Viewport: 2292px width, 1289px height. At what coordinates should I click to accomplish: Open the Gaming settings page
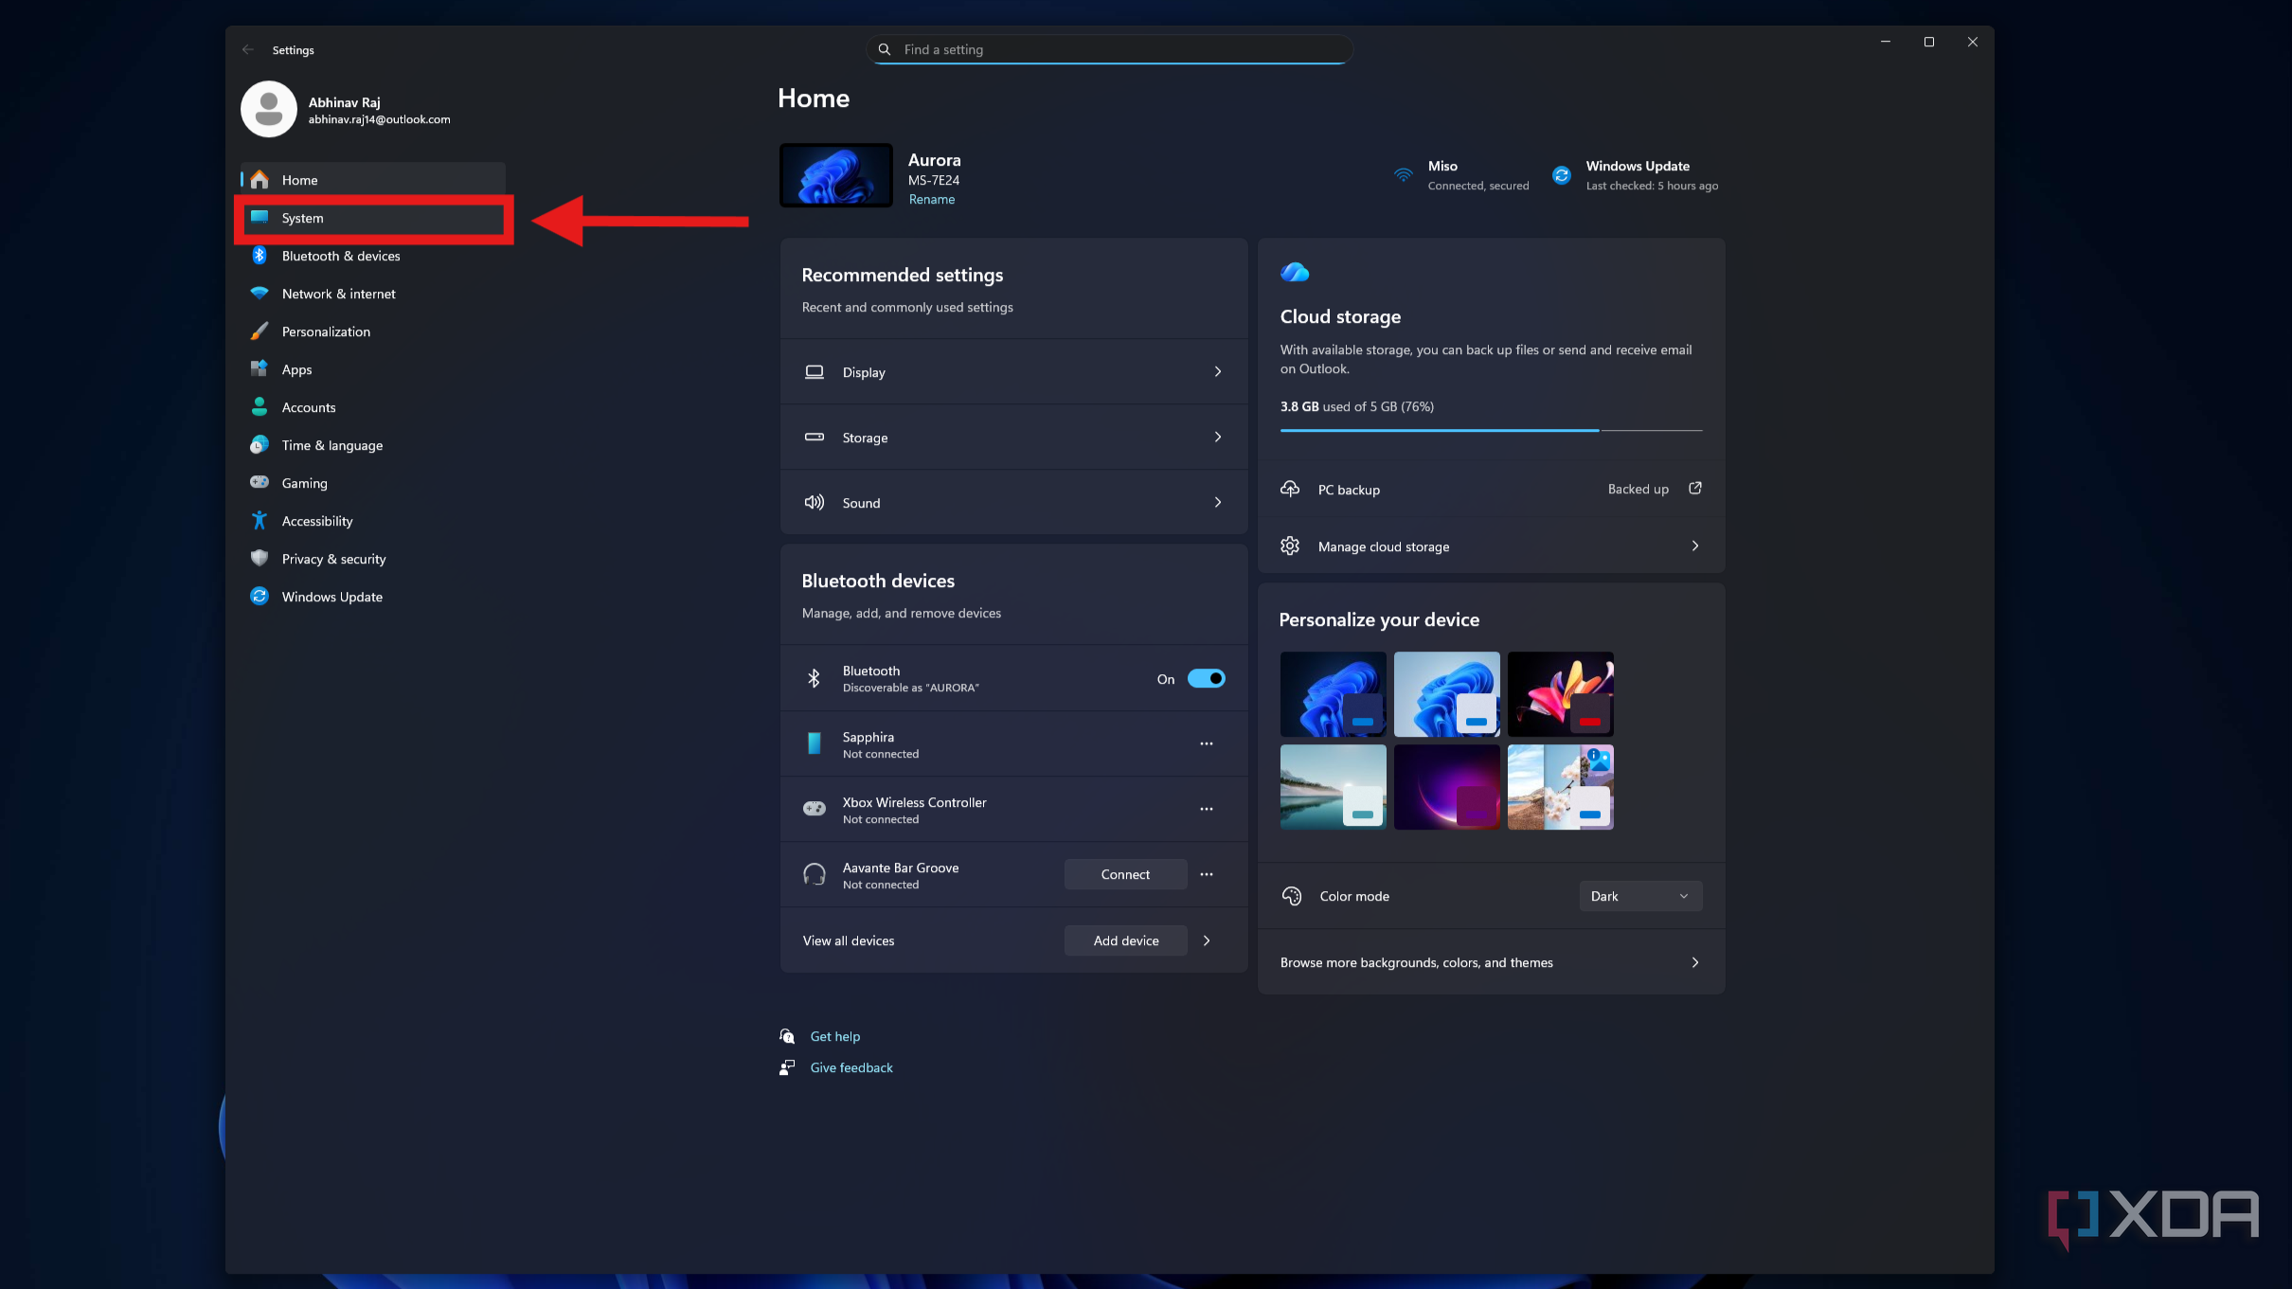[373, 483]
